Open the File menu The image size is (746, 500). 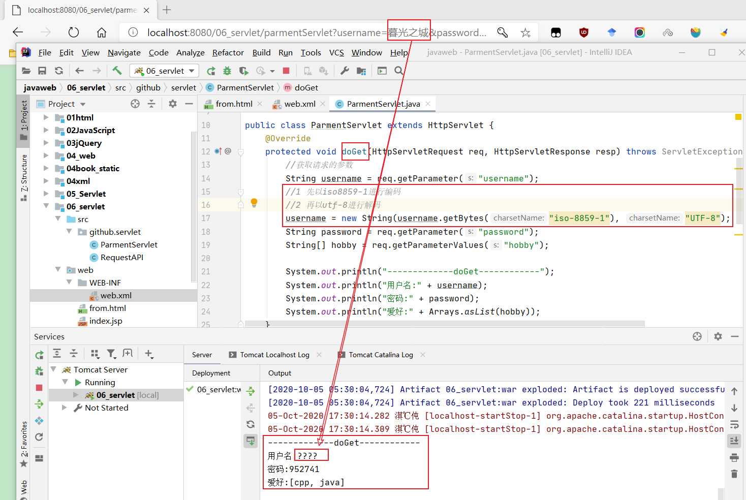click(x=45, y=52)
